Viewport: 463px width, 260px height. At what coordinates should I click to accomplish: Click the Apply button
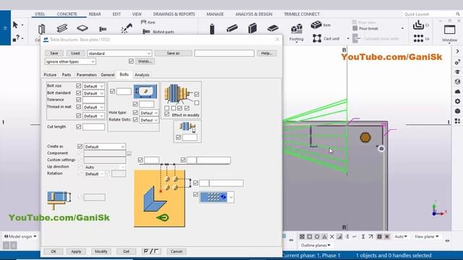pos(76,251)
